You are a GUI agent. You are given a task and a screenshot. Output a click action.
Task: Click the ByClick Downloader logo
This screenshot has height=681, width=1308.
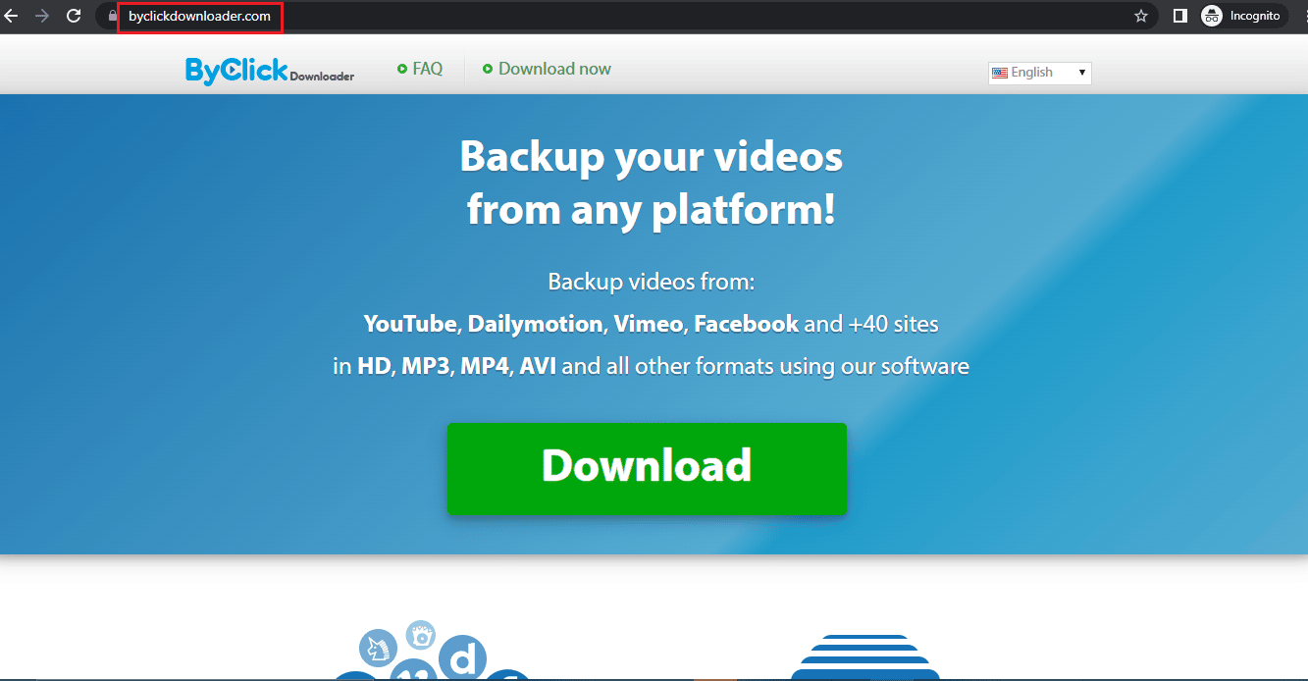point(270,71)
